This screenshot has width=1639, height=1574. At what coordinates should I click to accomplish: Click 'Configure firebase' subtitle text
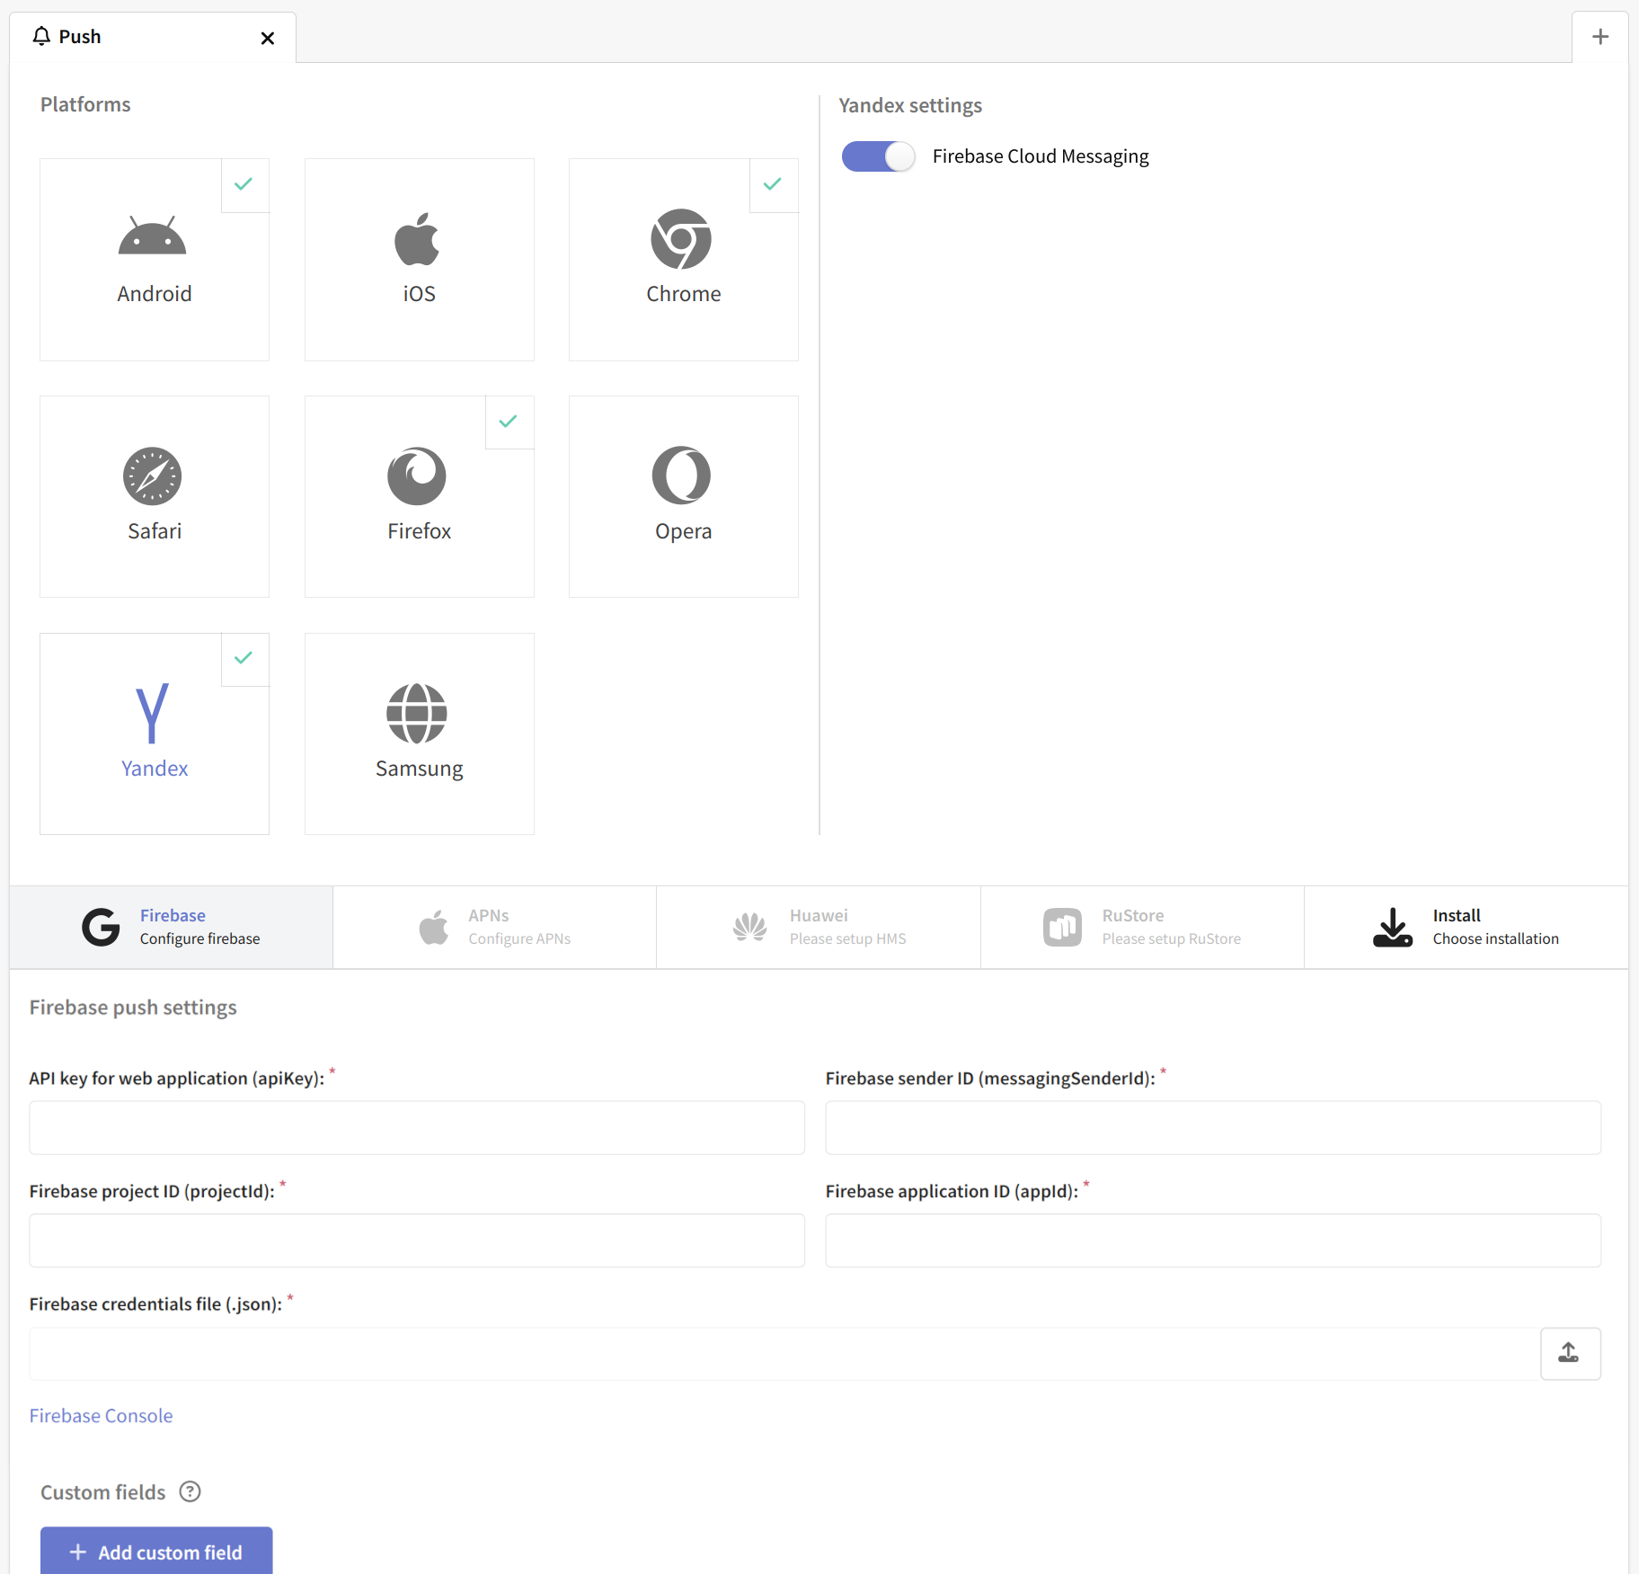(x=199, y=938)
